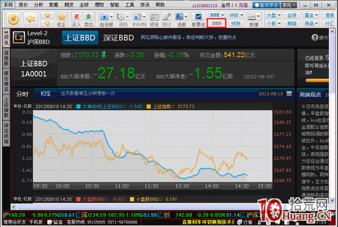This screenshot has width=338, height=227.
Task: Open the 上证指数 left sidebar tab
Action: pyautogui.click(x=6, y=107)
